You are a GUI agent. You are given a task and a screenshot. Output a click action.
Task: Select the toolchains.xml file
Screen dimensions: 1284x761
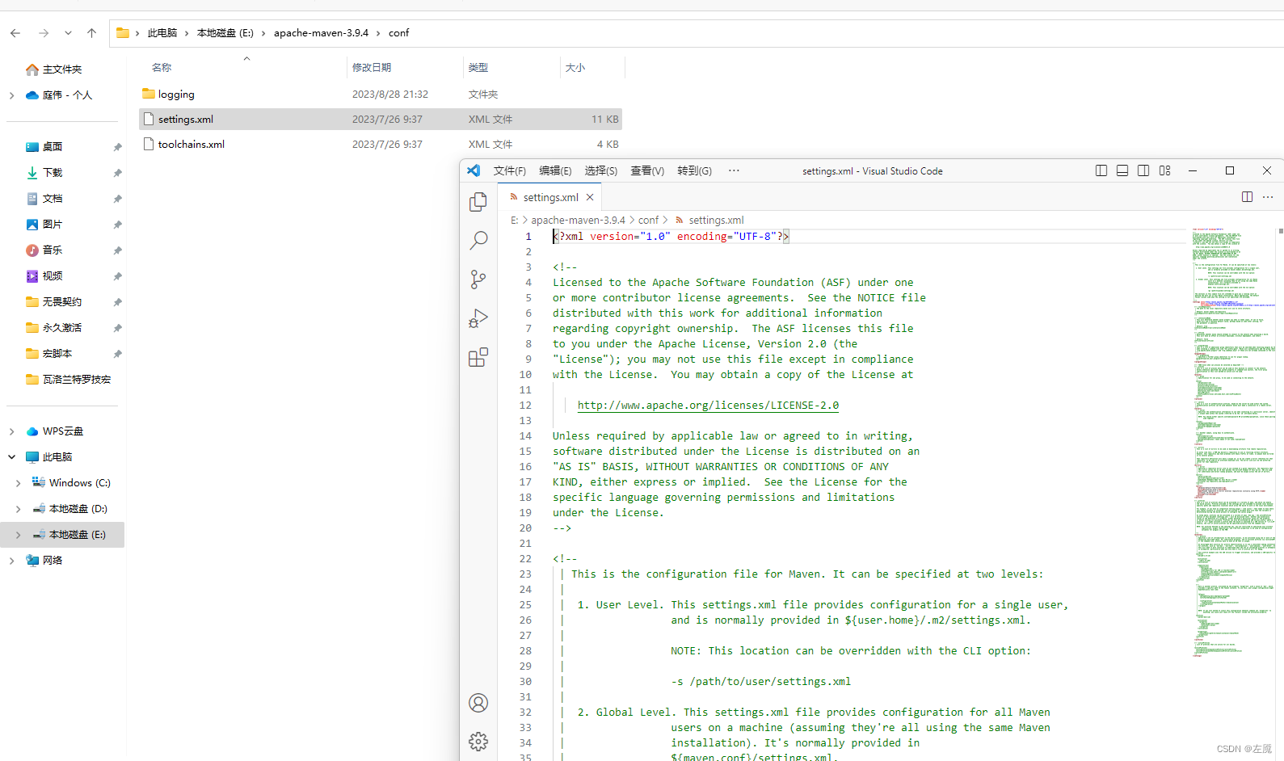[x=381, y=144]
